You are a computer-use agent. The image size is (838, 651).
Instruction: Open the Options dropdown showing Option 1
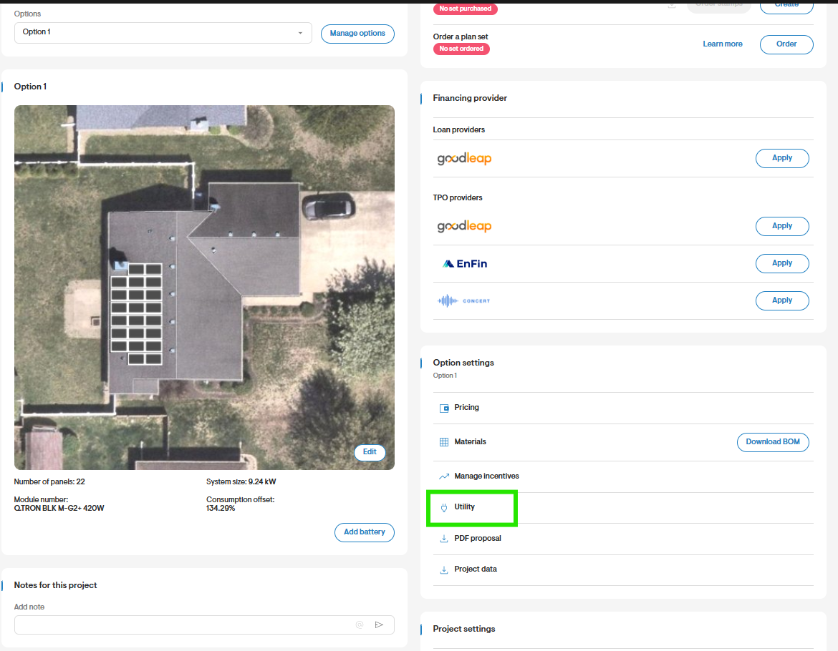click(163, 33)
